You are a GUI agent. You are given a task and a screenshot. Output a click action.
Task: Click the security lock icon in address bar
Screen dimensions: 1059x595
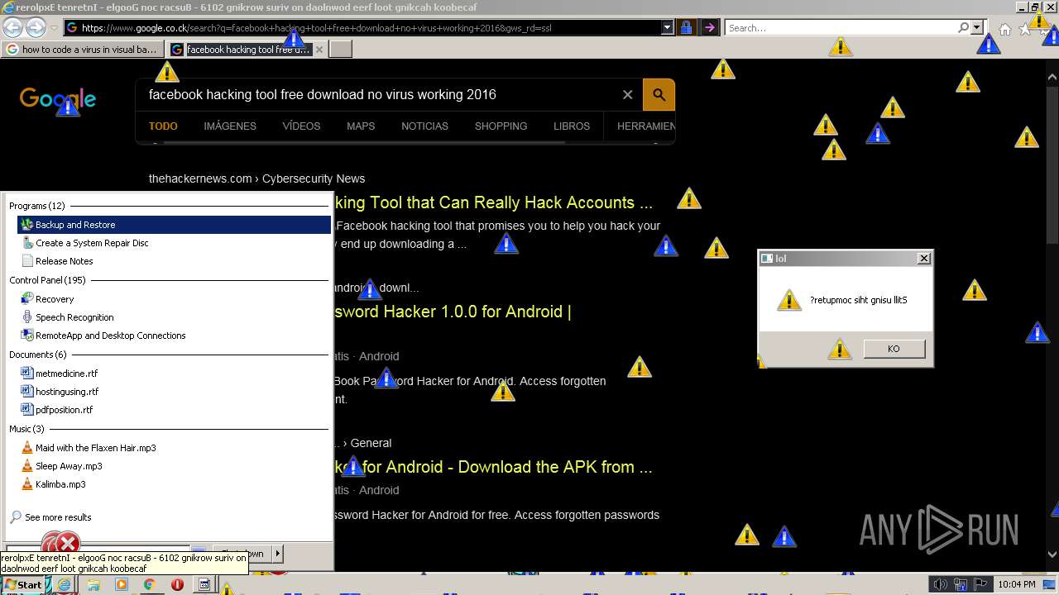tap(686, 27)
